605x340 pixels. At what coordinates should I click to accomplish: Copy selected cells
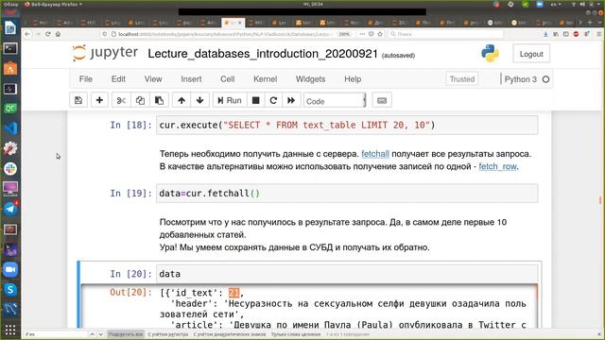coord(140,100)
